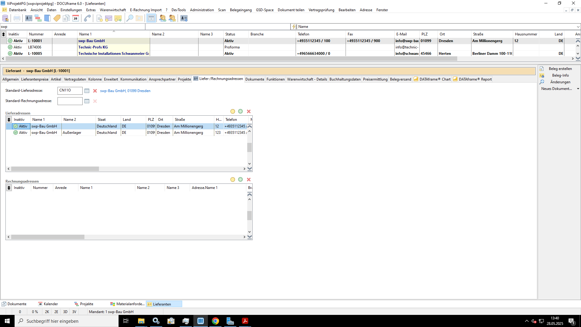Open calendar picker for Standard-Lieferadresse
Image resolution: width=581 pixels, height=327 pixels.
point(87,91)
